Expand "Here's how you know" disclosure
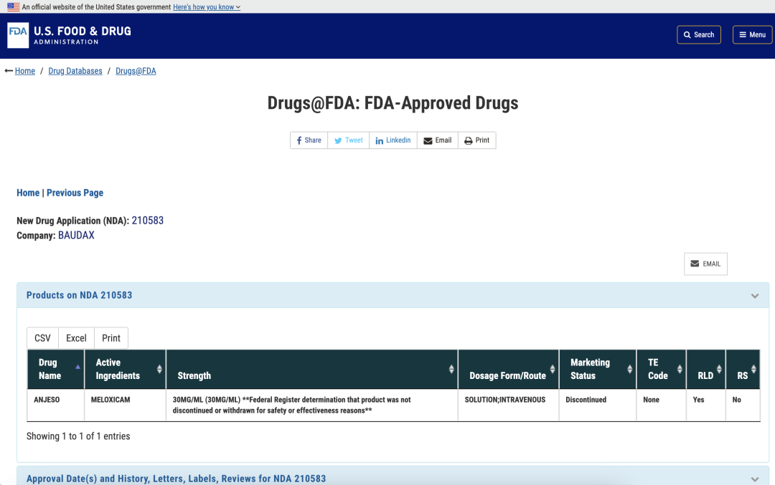 (x=207, y=7)
